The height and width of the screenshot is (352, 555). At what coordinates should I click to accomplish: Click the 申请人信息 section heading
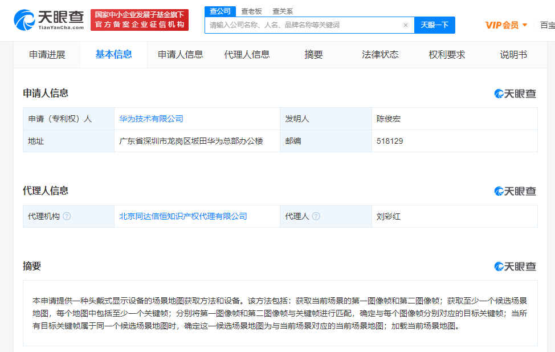point(46,93)
